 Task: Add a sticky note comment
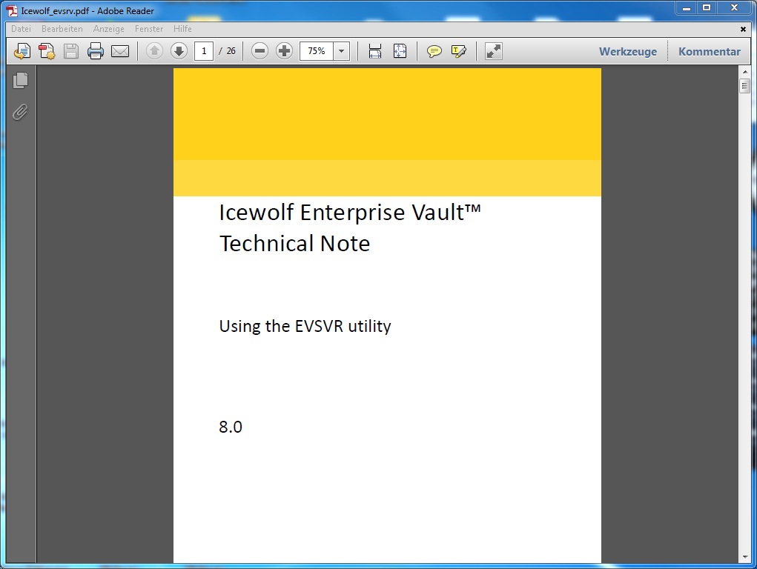click(434, 51)
